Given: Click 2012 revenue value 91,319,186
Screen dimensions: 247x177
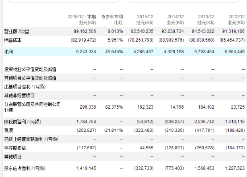Looking at the screenshot, I should pos(234,31).
